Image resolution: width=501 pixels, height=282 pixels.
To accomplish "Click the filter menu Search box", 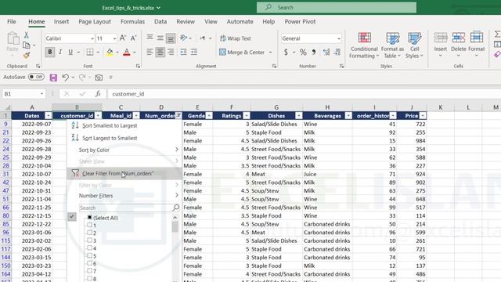I will pos(129,208).
